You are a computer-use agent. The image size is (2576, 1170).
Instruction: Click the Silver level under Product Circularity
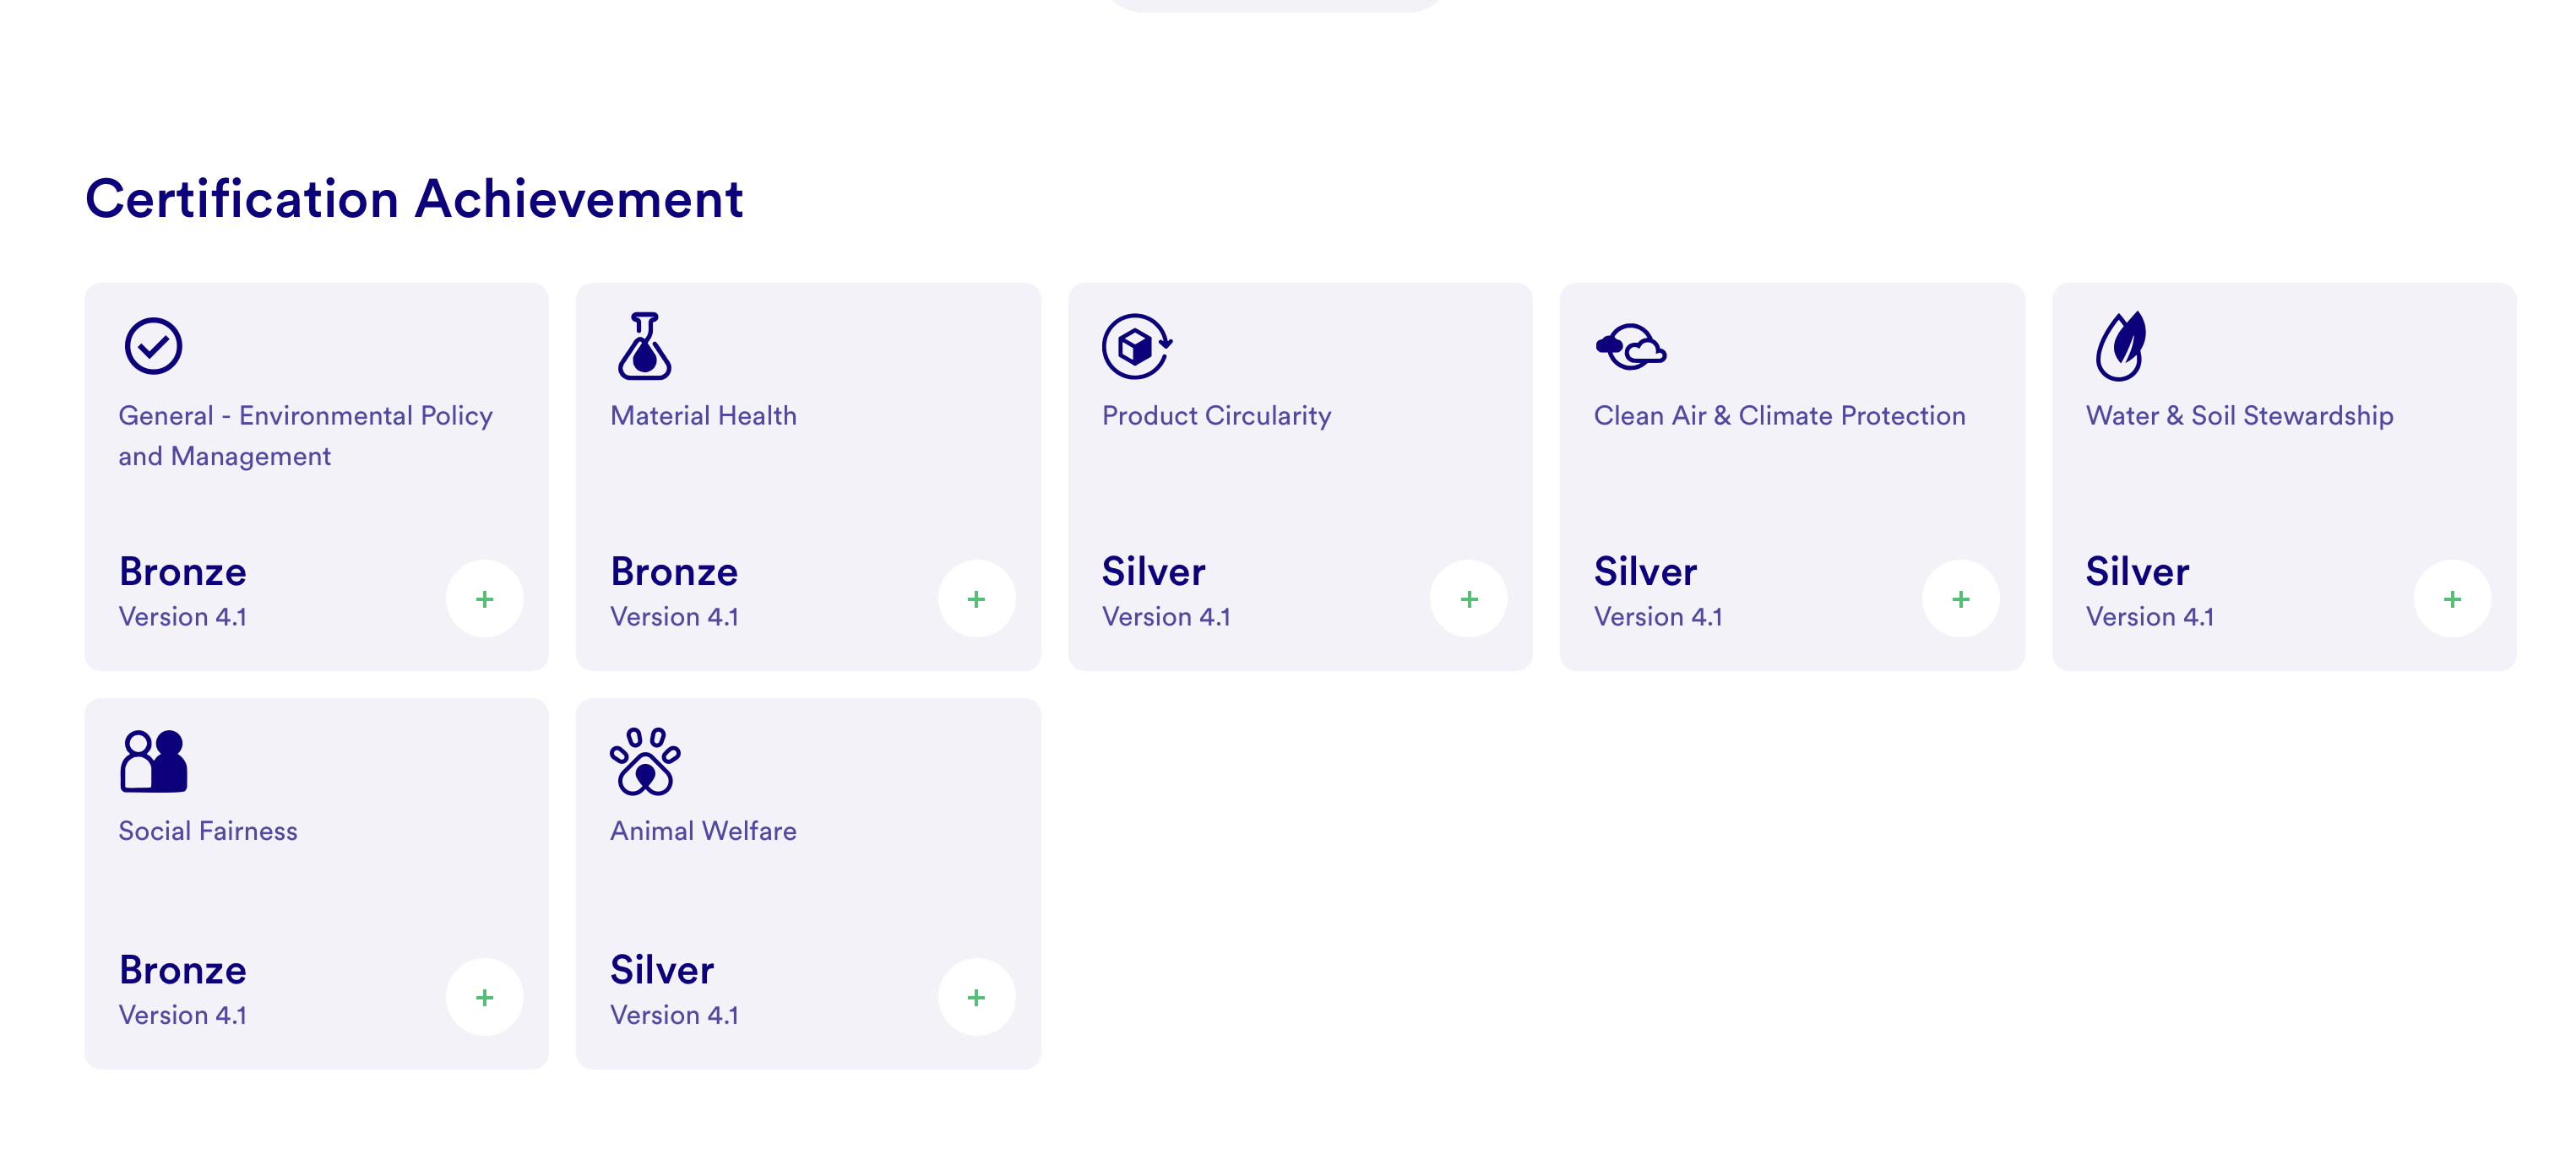1153,571
